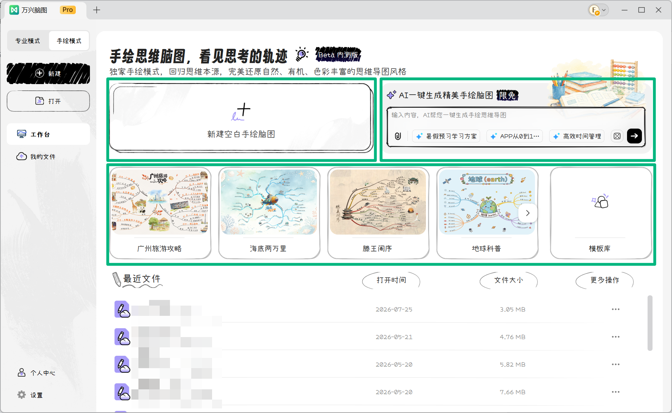Viewport: 672px width, 413px height.
Task: Open the account avatar dropdown
Action: point(598,10)
